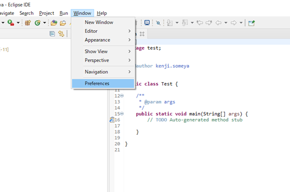Click the Run Last Tool coverage icon
This screenshot has width=290, height=192.
click(11, 23)
